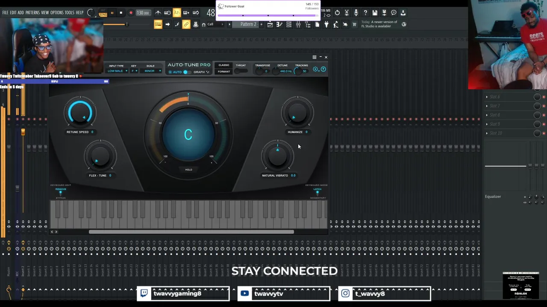Click the export download icon
This screenshot has width=547, height=307.
coord(403,13)
